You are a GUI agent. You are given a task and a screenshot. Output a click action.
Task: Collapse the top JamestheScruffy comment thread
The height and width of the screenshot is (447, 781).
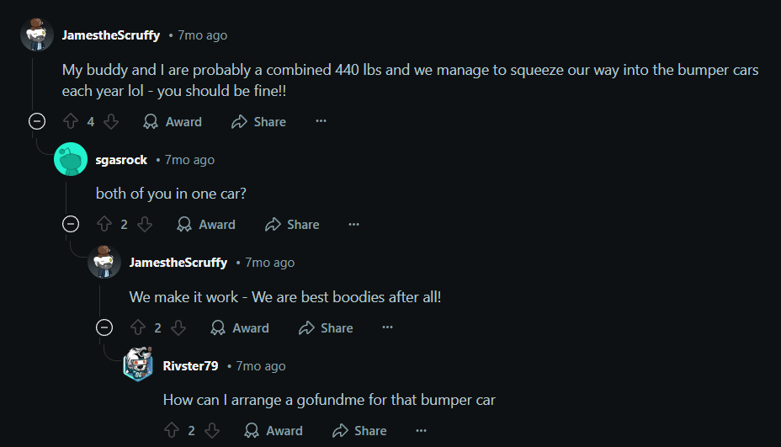point(37,121)
